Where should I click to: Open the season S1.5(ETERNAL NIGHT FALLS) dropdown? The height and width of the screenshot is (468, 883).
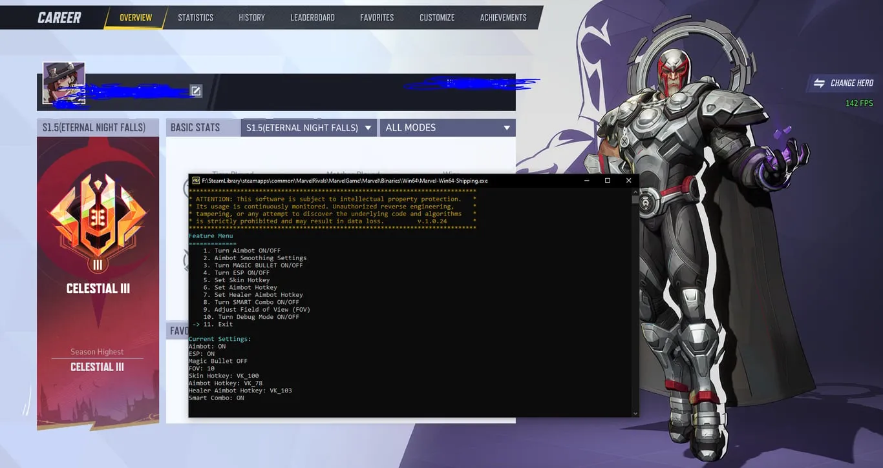308,128
